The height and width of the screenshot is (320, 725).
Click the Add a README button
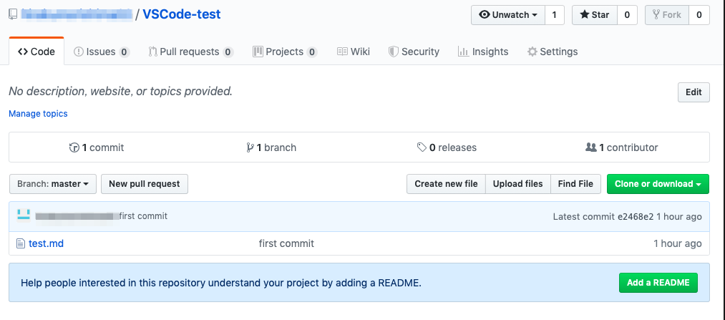658,283
